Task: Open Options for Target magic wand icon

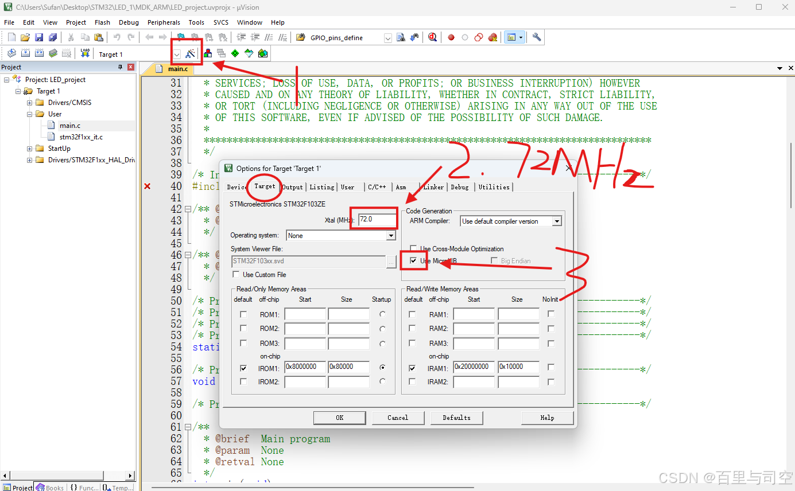Action: tap(191, 53)
